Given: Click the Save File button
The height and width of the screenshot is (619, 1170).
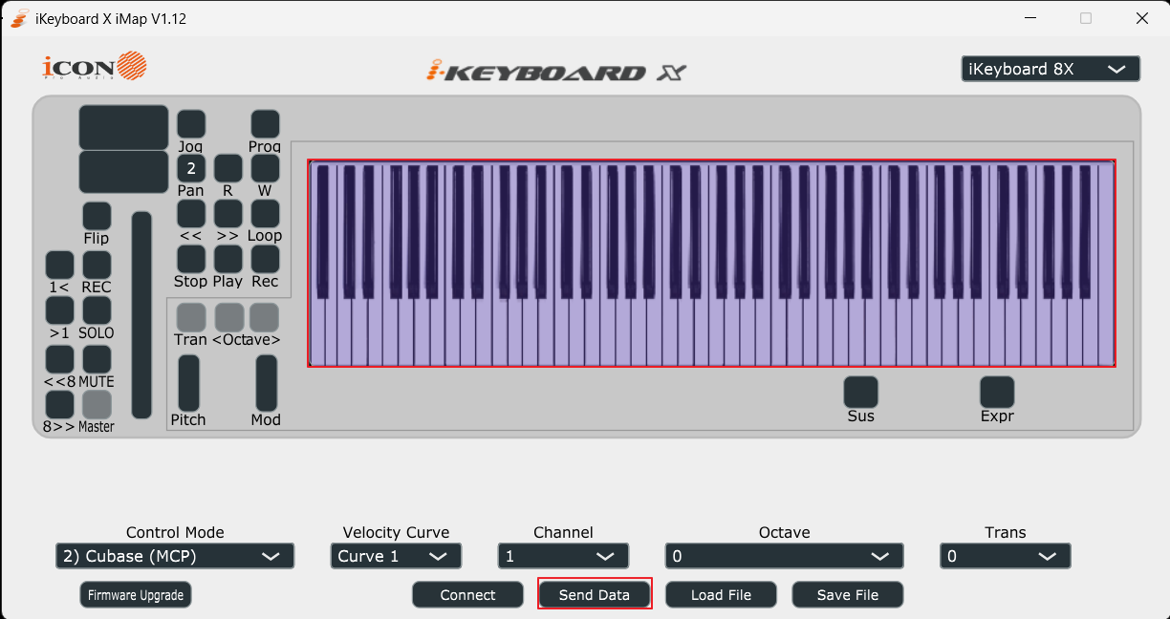Looking at the screenshot, I should point(848,594).
